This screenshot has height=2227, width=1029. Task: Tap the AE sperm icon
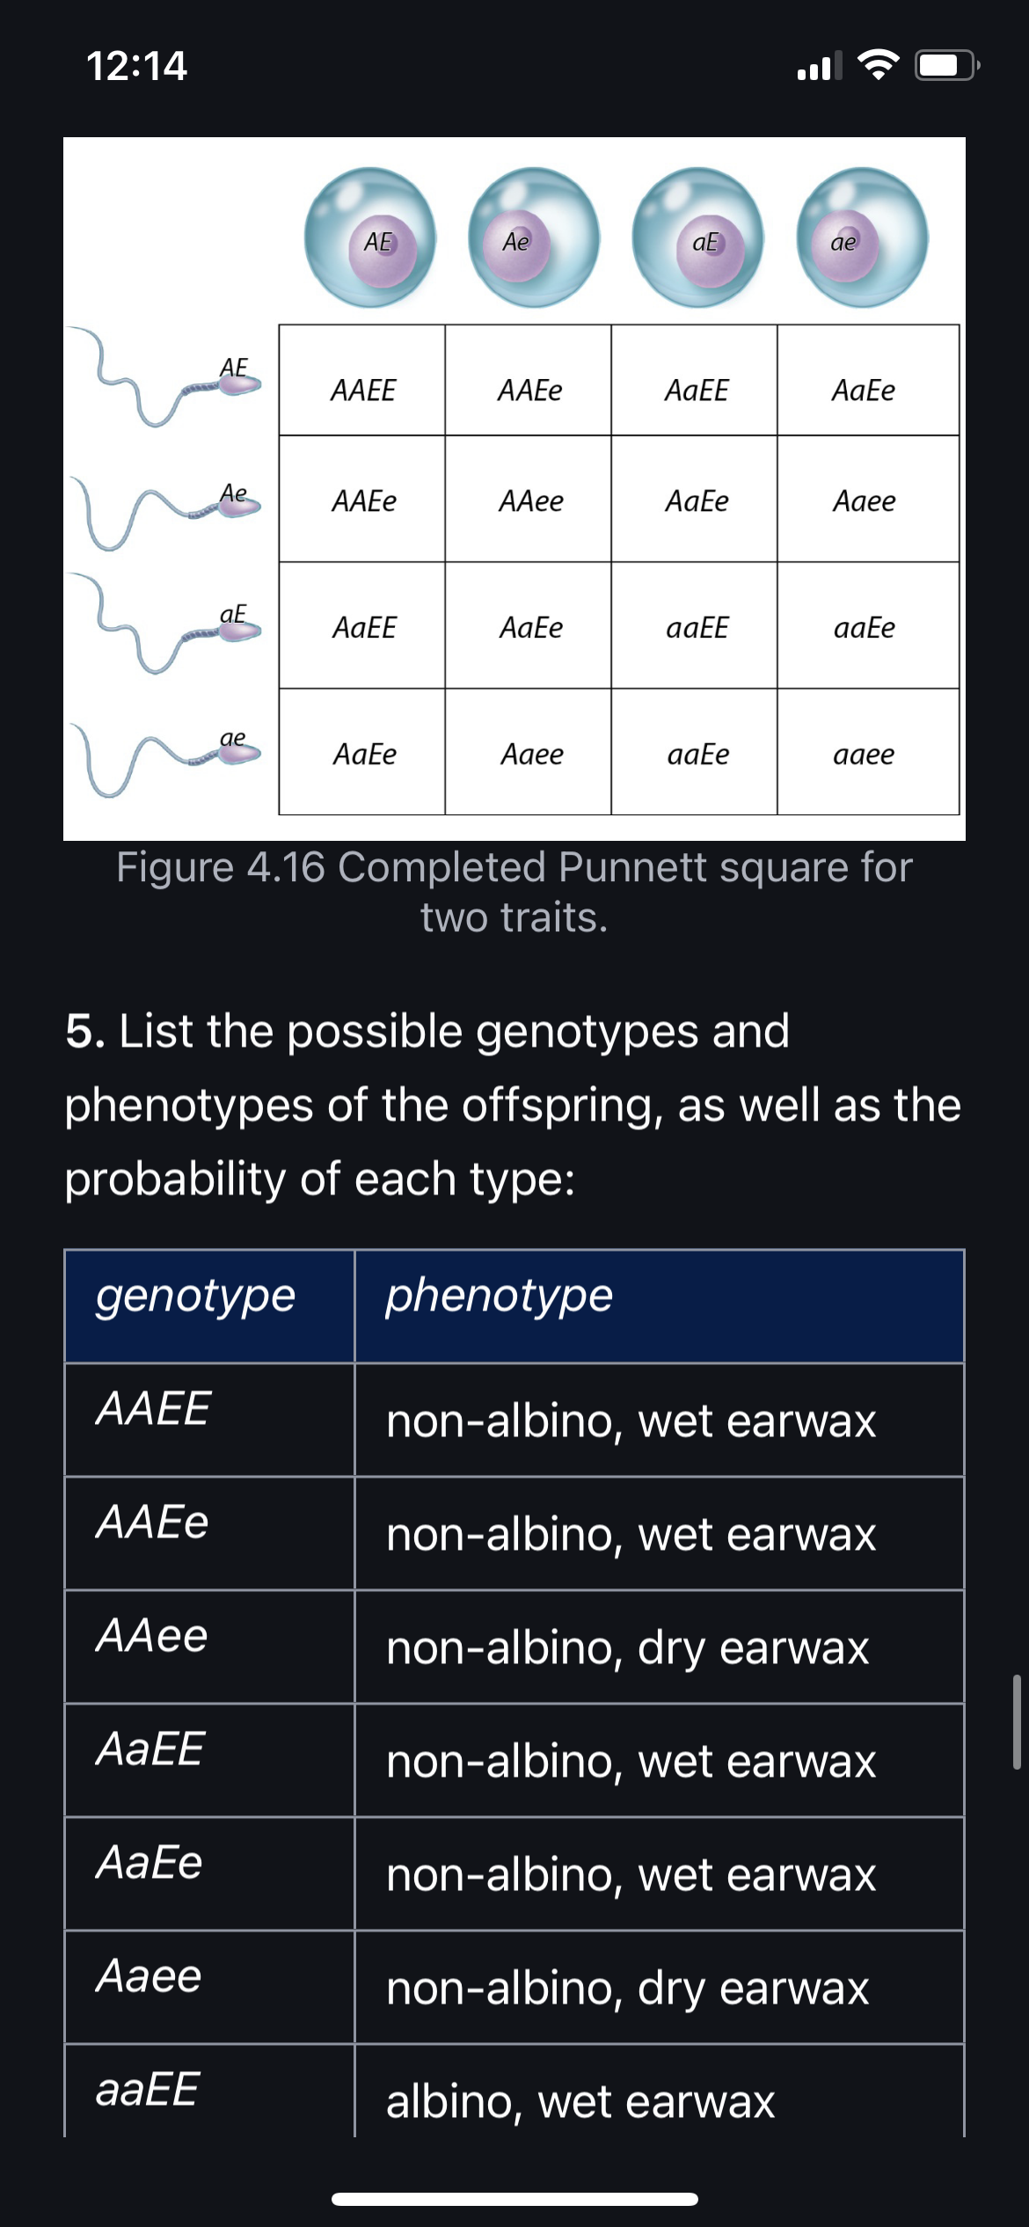pos(165,378)
